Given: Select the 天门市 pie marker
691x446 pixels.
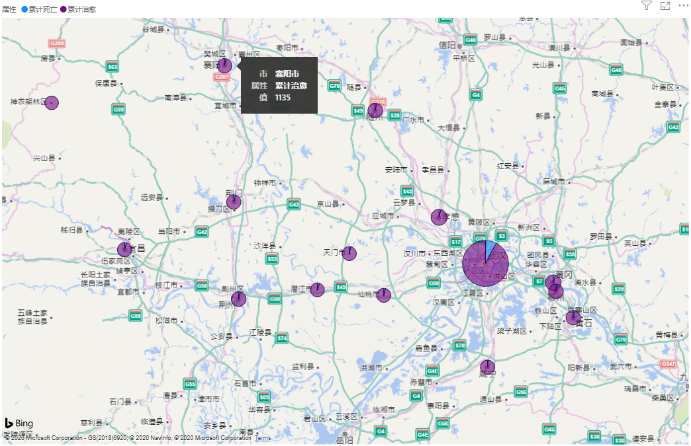Looking at the screenshot, I should [349, 254].
